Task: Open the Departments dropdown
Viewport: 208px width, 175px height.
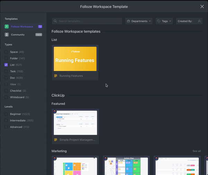Action: coord(139,21)
